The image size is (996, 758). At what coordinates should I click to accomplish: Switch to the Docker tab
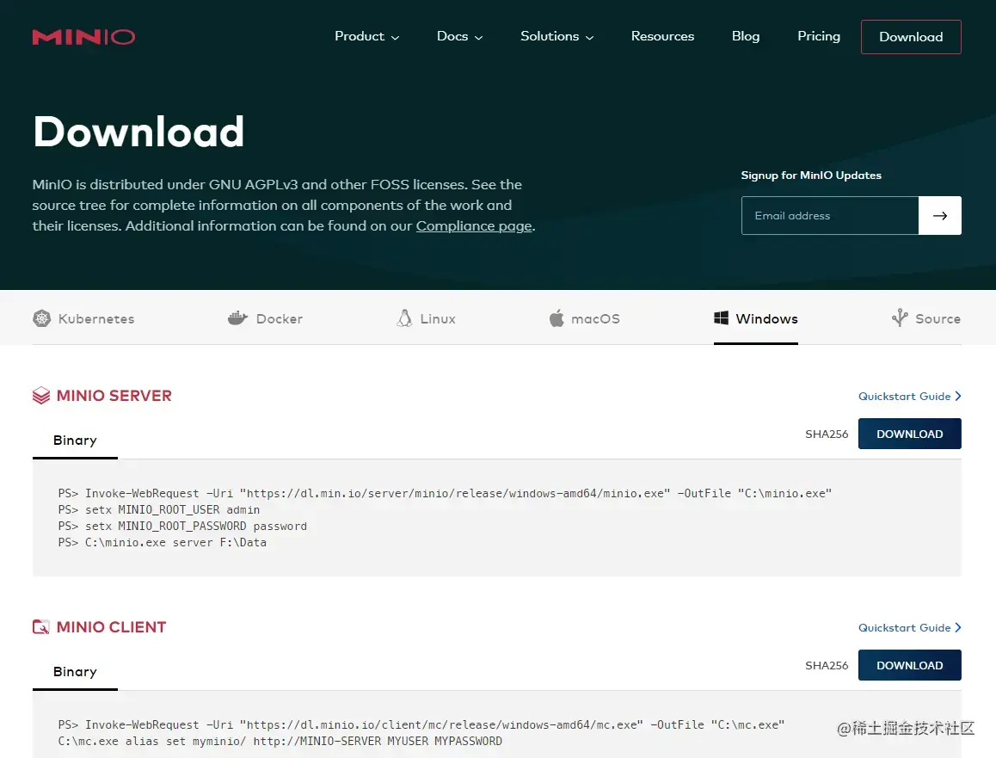click(265, 318)
